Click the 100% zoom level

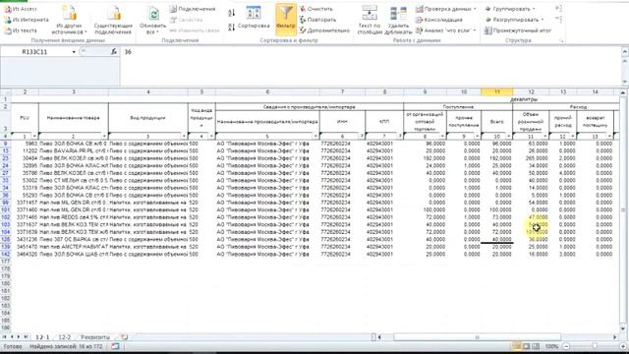tap(551, 346)
